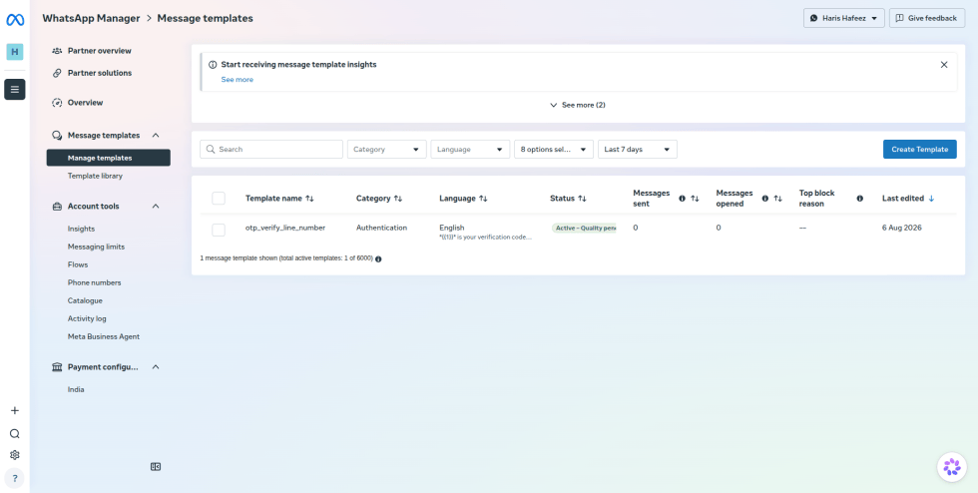Click WhatsApp Manager breadcrumb
Viewport: 978px width, 493px height.
coord(91,18)
